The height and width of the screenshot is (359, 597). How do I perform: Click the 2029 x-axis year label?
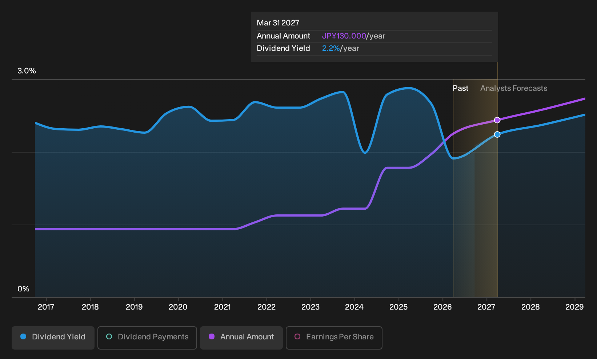(x=574, y=307)
